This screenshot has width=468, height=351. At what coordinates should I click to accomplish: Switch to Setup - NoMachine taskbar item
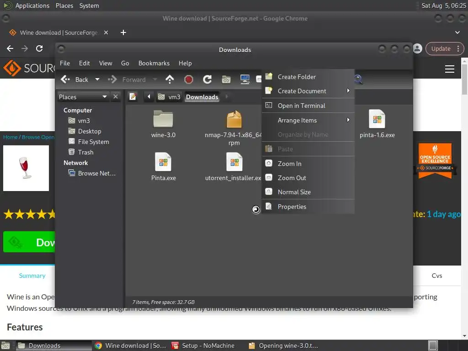coord(204,346)
